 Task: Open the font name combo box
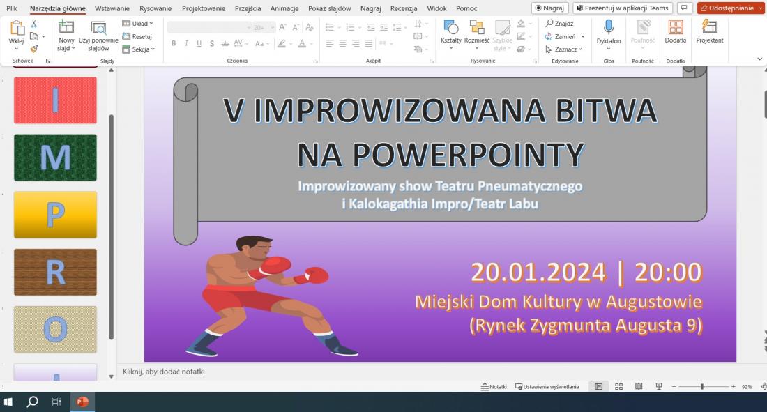[209, 27]
